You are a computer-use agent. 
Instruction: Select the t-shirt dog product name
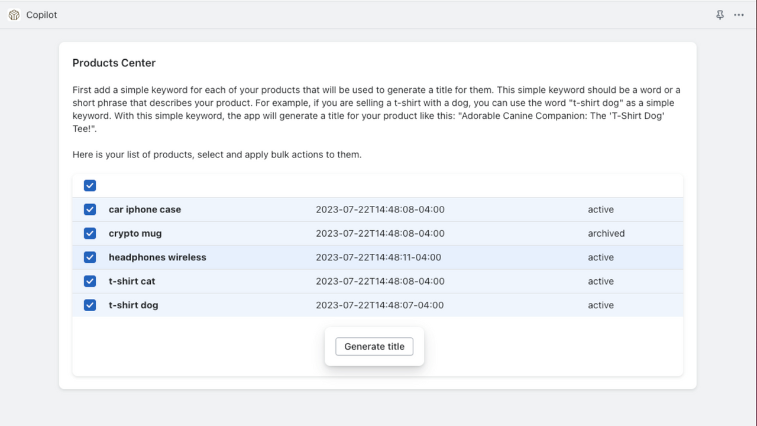[x=134, y=305]
